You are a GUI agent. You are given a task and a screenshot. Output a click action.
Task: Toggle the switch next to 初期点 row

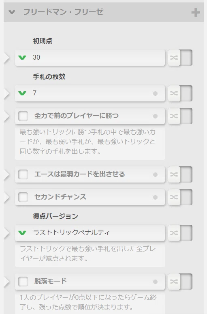click(x=186, y=58)
